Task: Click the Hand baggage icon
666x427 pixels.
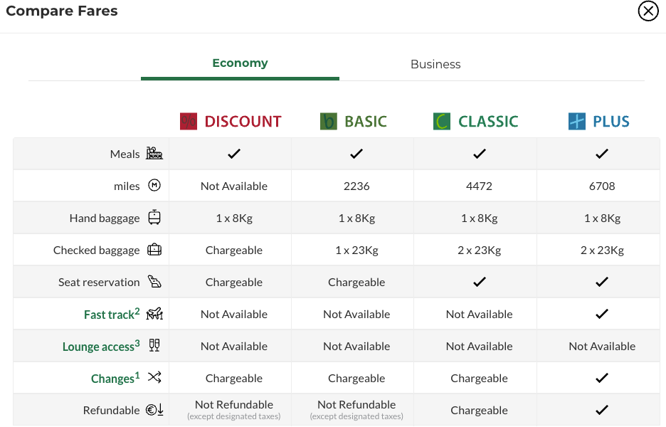Action: pyautogui.click(x=154, y=218)
